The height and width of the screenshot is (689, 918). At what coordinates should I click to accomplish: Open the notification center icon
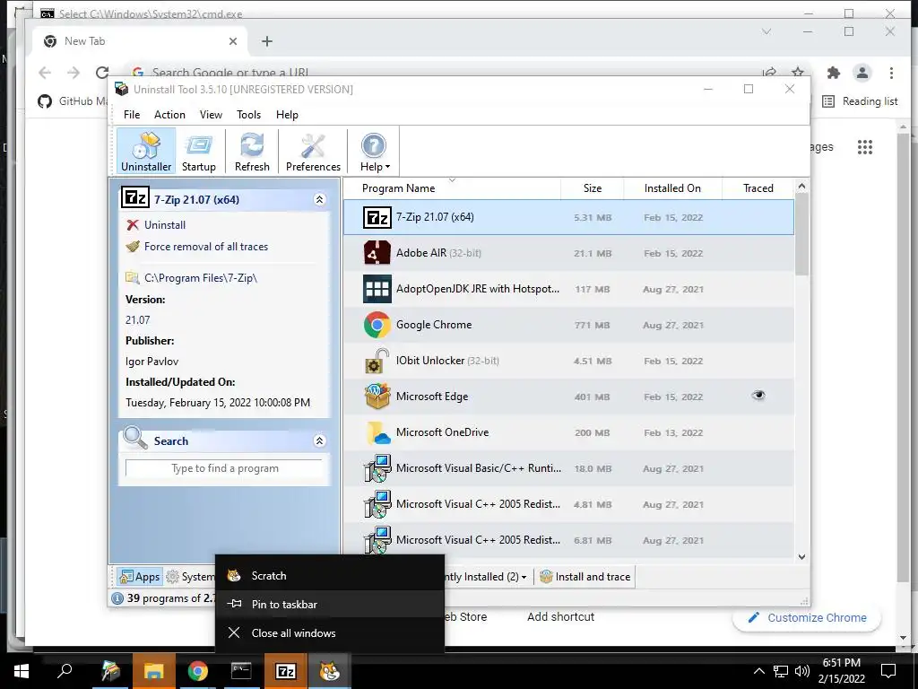point(888,671)
